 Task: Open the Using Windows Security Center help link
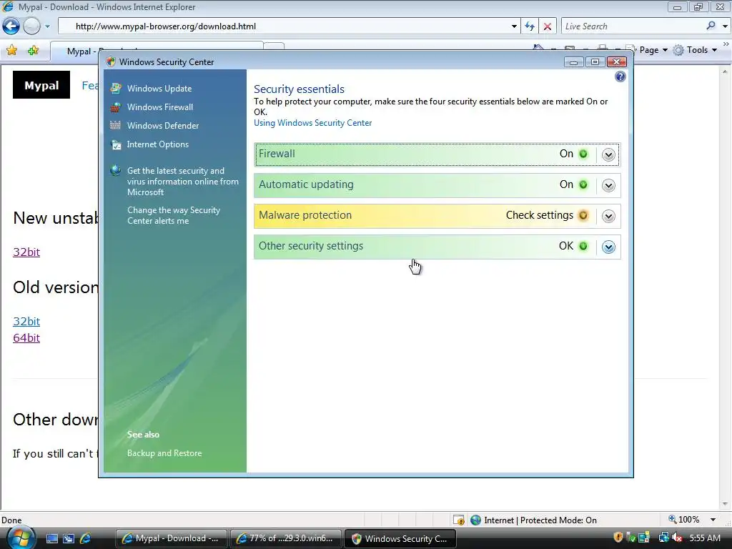313,123
